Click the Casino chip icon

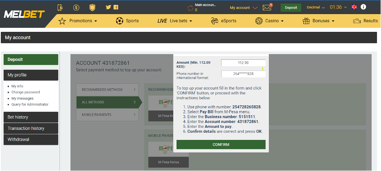pyautogui.click(x=259, y=21)
